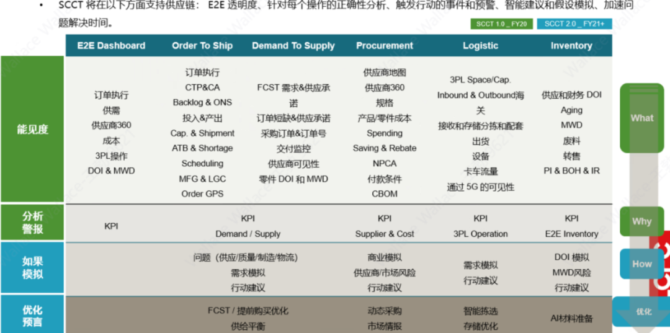The image size is (670, 333).
Task: Click 通过 5G 的可见性 text
Action: click(x=480, y=187)
